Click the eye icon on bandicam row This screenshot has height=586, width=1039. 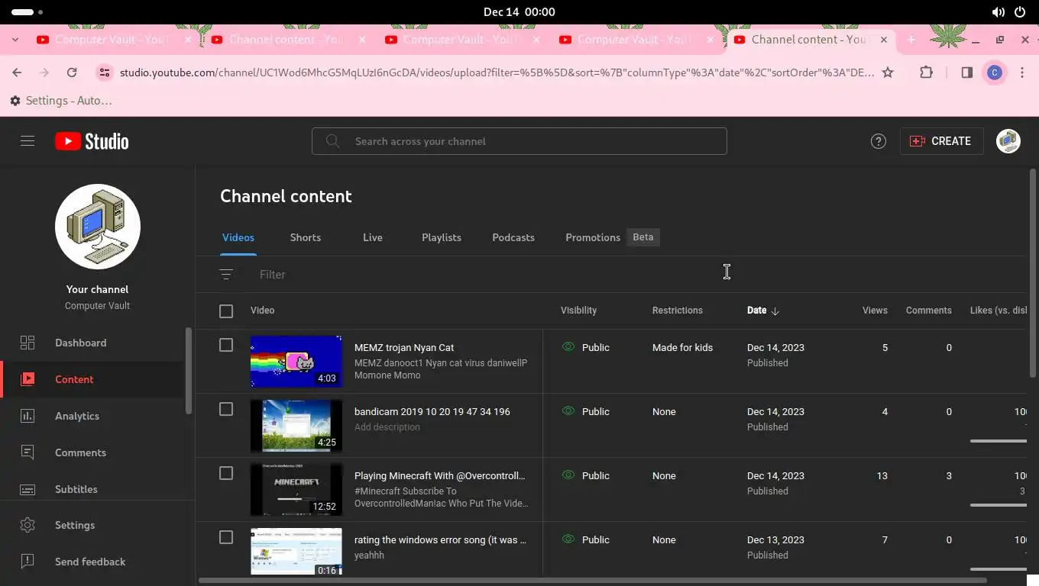[568, 411]
